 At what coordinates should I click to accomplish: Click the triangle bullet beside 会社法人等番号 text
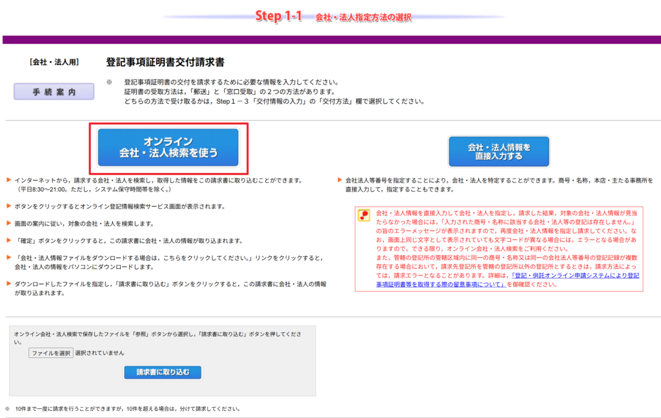pyautogui.click(x=340, y=181)
